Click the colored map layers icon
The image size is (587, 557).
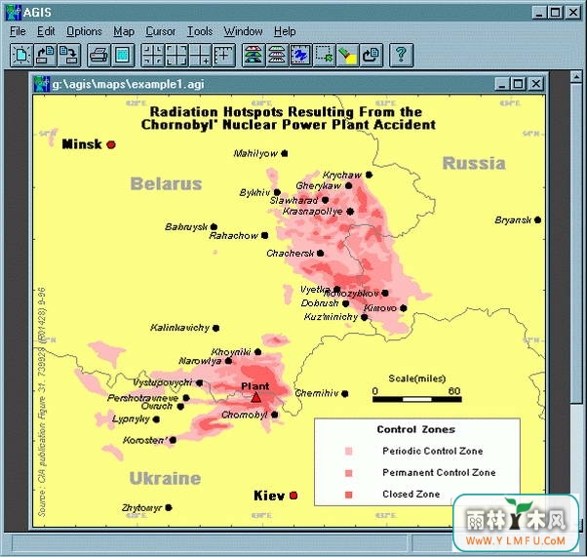[254, 55]
